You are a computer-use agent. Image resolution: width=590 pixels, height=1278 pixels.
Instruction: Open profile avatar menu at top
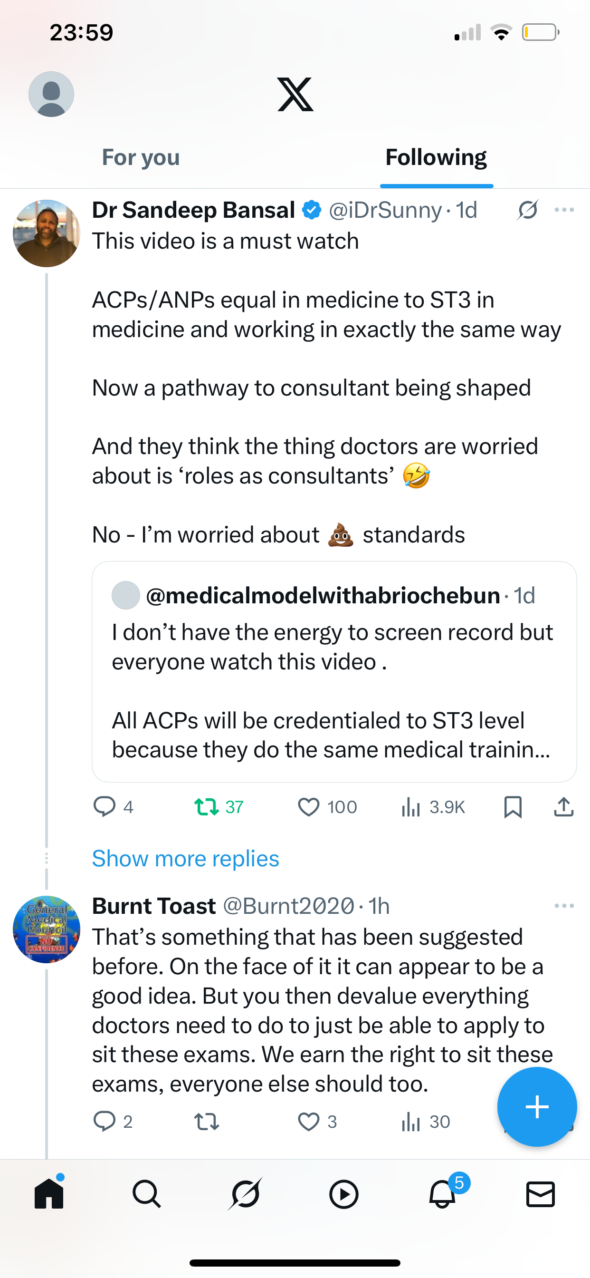click(x=51, y=94)
